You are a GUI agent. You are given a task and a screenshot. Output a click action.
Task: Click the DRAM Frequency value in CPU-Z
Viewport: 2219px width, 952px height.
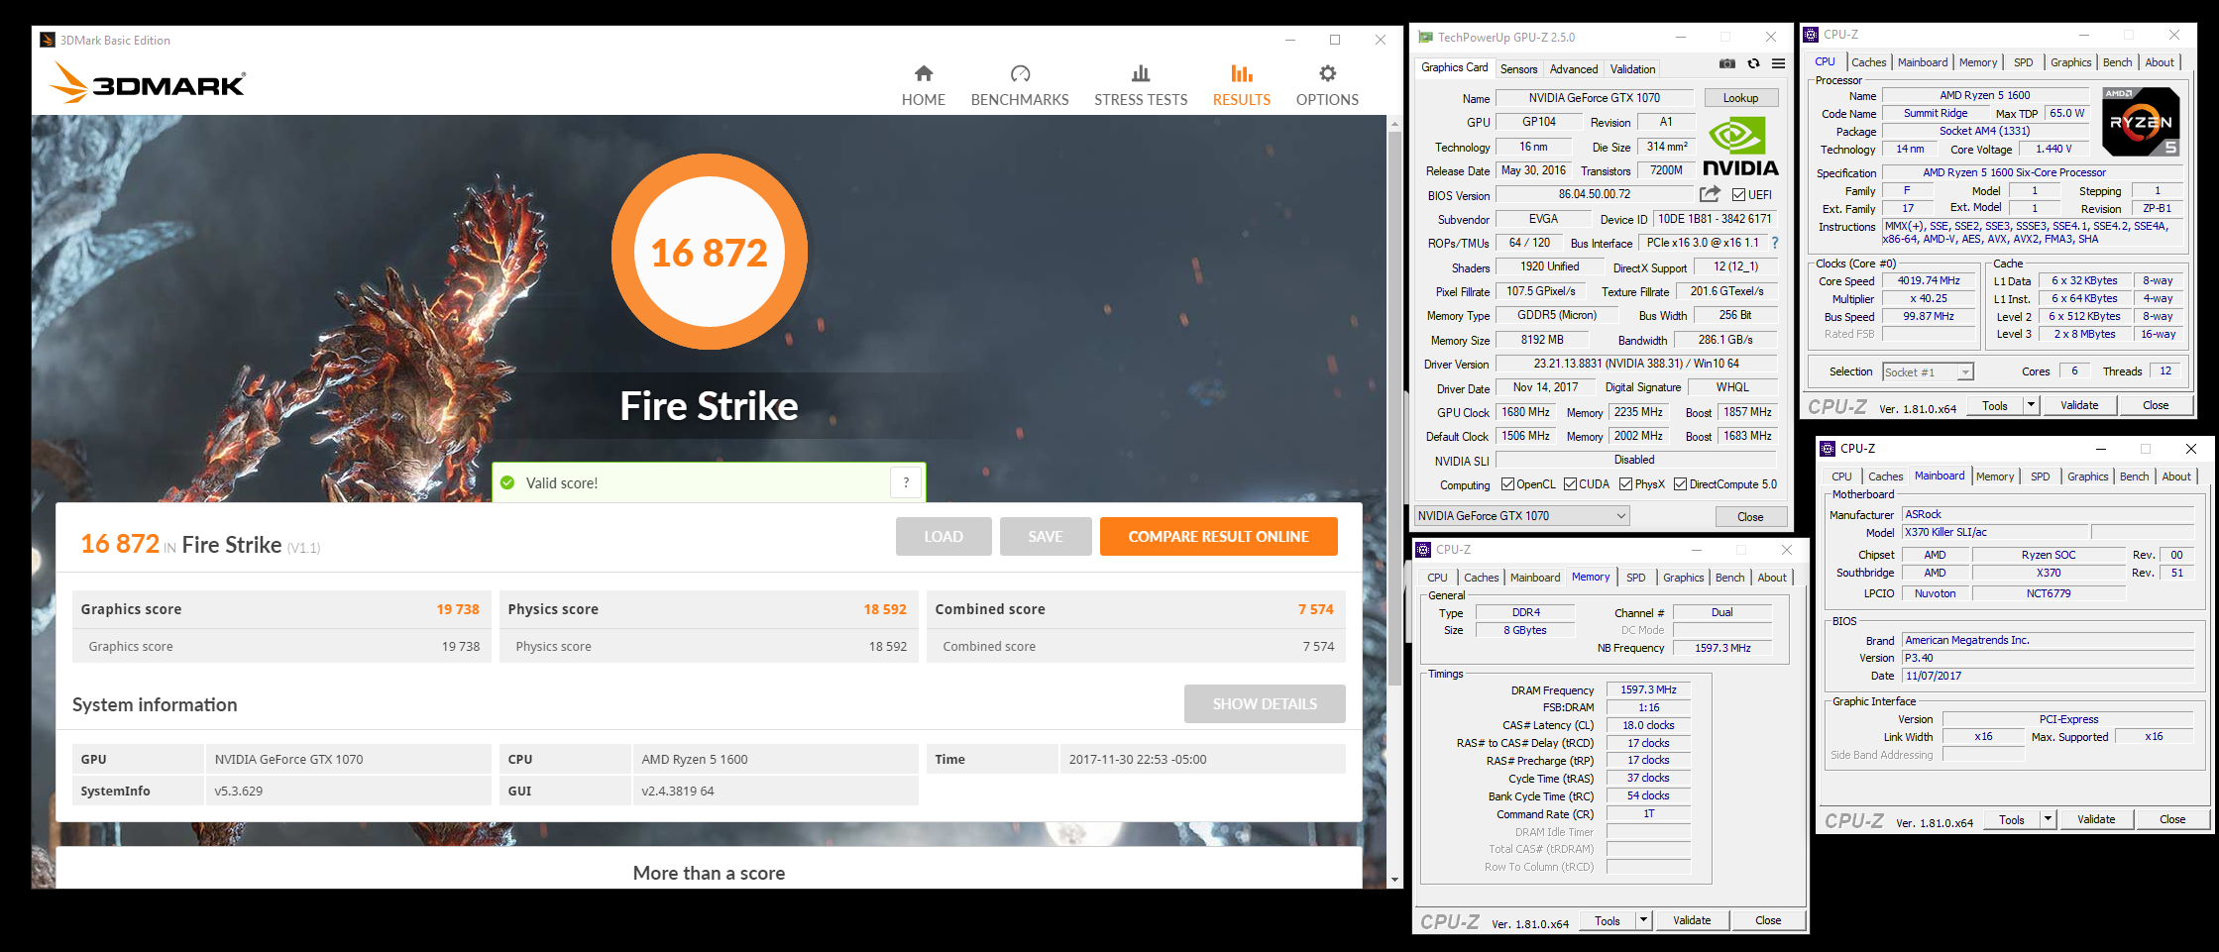[x=1648, y=690]
